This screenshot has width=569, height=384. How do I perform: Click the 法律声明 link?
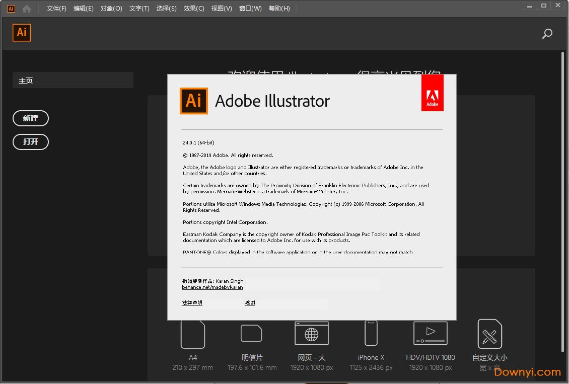click(192, 303)
